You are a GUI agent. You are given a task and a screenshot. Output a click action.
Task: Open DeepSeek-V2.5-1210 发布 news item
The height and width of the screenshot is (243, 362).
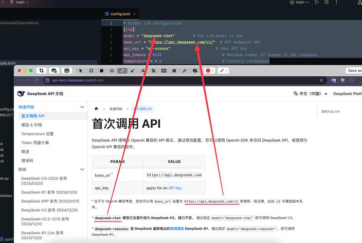point(45,221)
